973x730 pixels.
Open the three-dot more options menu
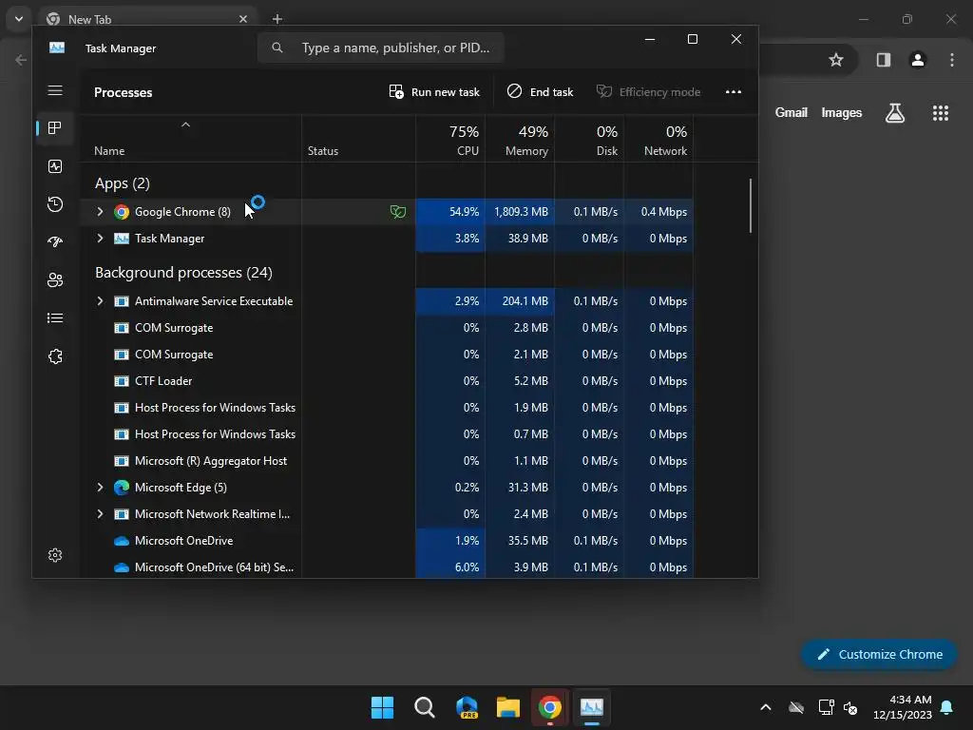click(734, 92)
